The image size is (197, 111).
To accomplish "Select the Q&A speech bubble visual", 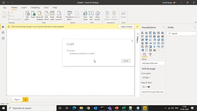I will click(x=147, y=50).
